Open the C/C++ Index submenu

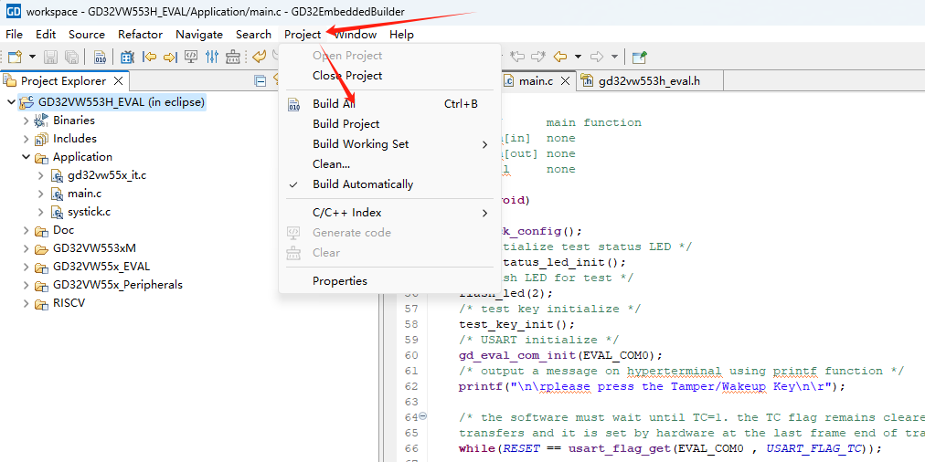point(347,213)
